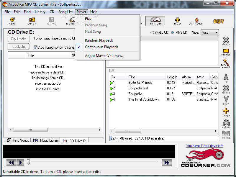Click the add songs plus icon
The width and height of the screenshot is (236, 177).
click(x=226, y=112)
